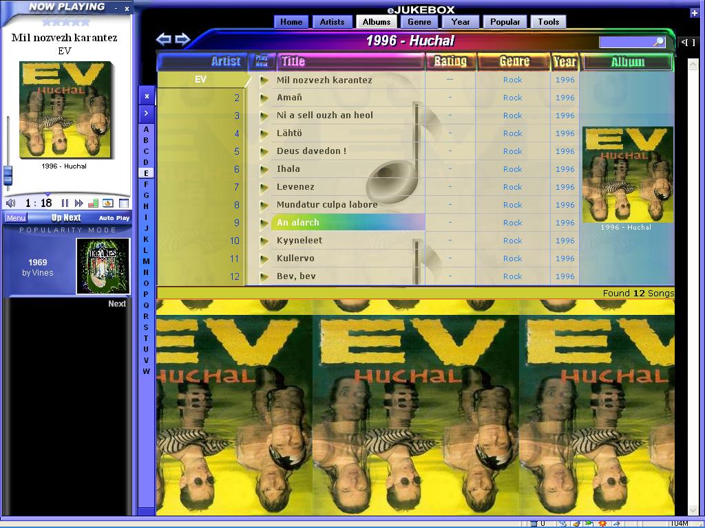
Task: Click the grid window icon in the player
Action: click(124, 203)
